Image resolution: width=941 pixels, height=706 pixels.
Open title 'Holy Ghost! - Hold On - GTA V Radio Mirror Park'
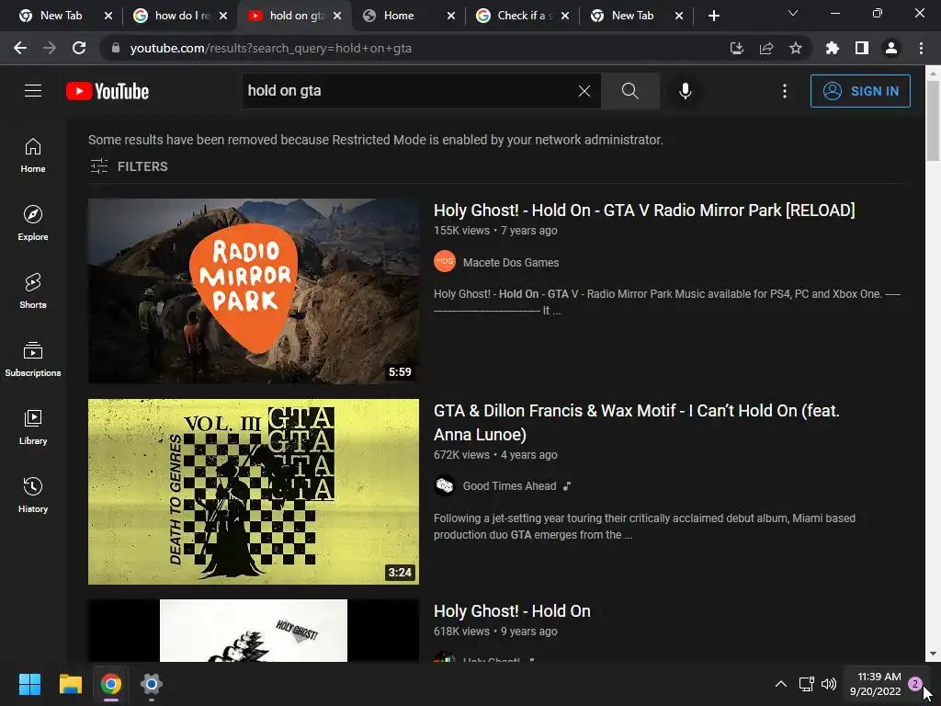point(644,211)
